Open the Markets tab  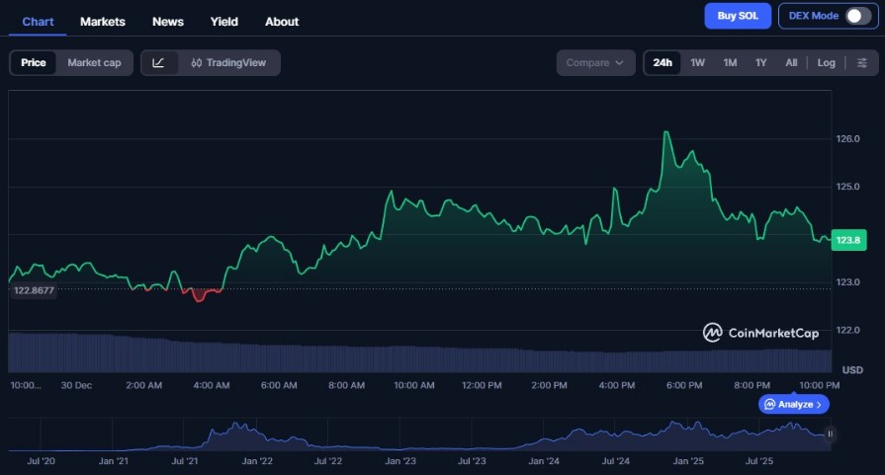(x=103, y=22)
